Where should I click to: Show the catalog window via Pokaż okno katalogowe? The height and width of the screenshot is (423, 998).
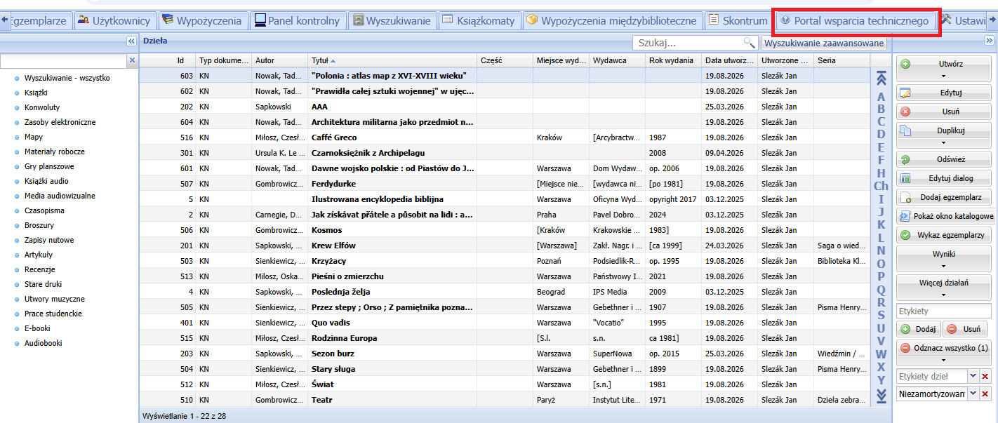tap(945, 216)
